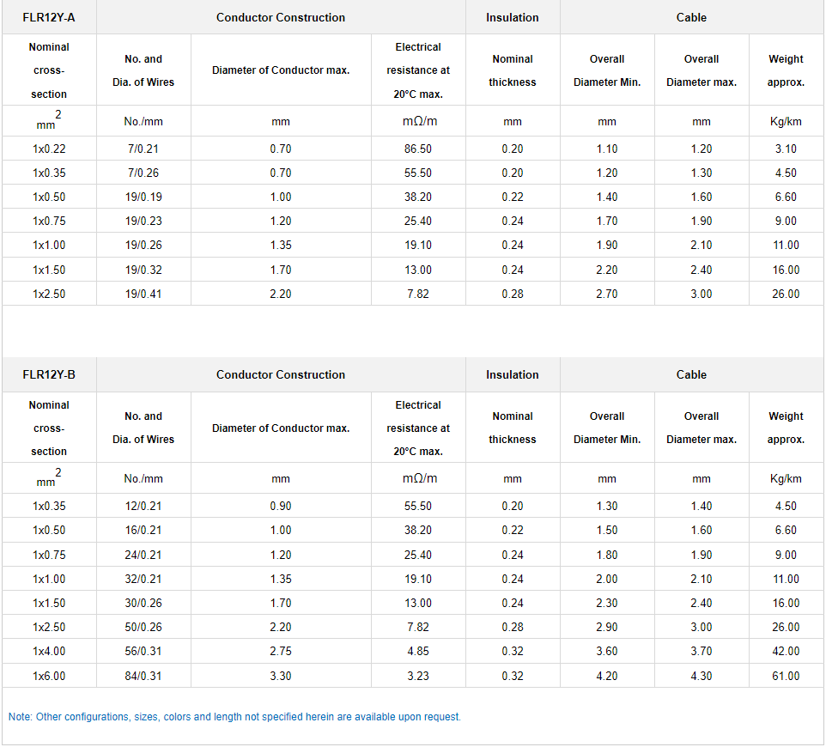Select the 1x0.22 nominal cross-section cell
826x747 pixels.
(49, 149)
